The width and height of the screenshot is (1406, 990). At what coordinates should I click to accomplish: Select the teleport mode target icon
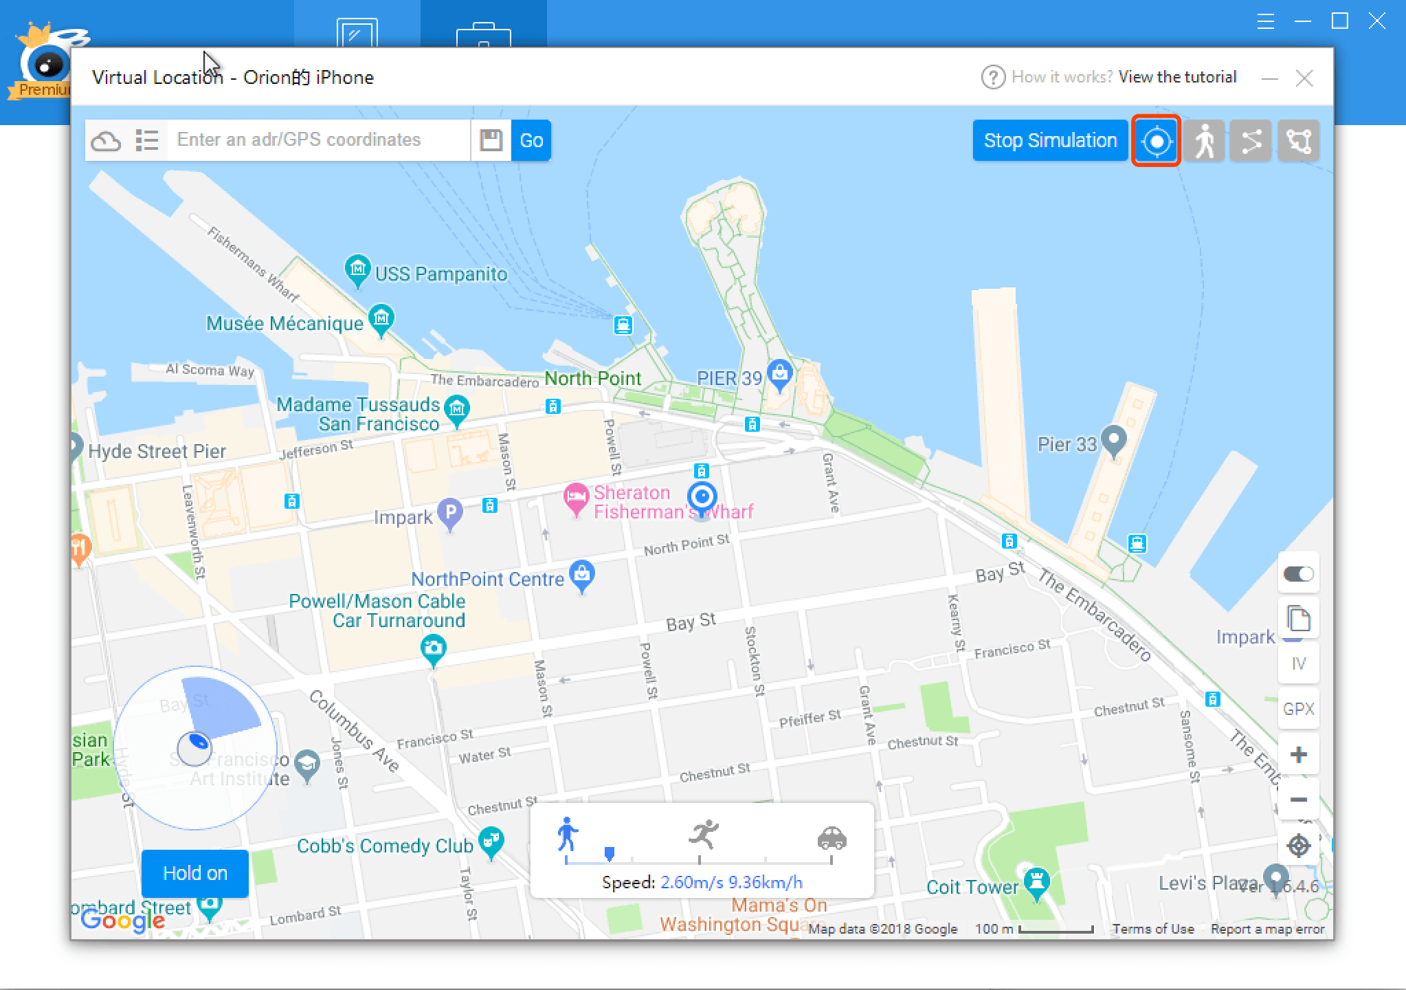[x=1157, y=141]
